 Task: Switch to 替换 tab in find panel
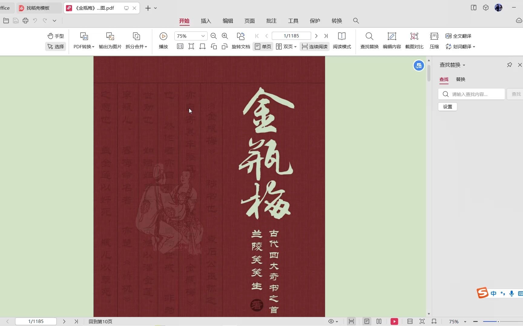461,79
